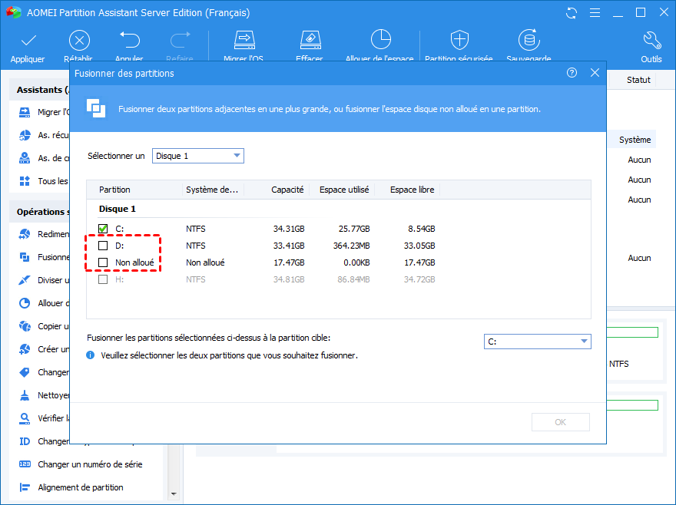Click the Vérifier la partition icon
Image resolution: width=676 pixels, height=505 pixels.
pyautogui.click(x=25, y=418)
